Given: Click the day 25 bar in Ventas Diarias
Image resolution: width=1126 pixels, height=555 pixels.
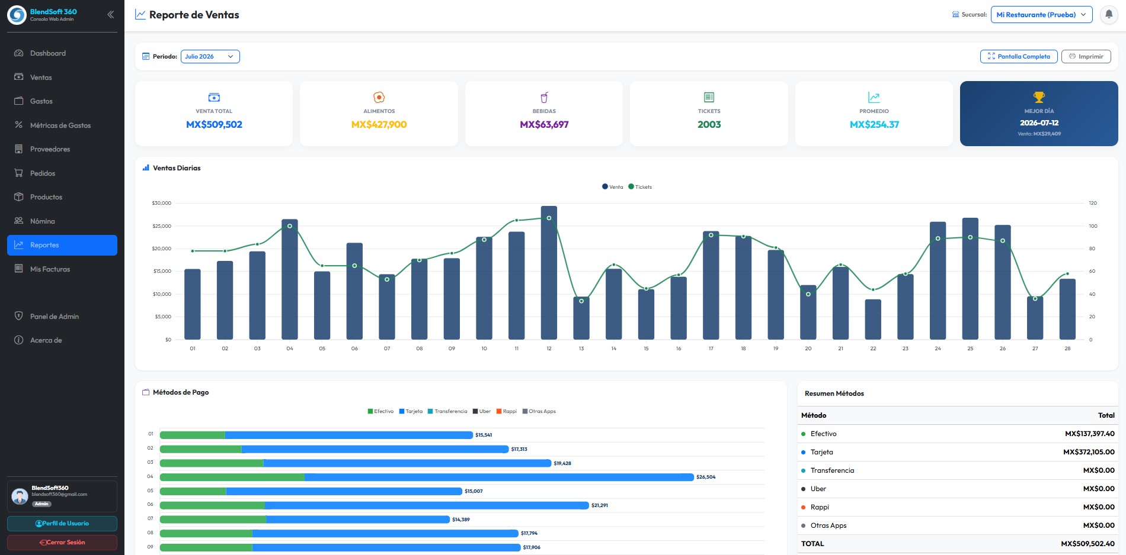Looking at the screenshot, I should click(970, 279).
